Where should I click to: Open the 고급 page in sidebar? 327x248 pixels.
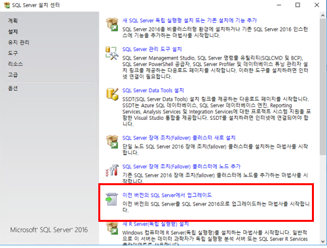tap(12, 75)
